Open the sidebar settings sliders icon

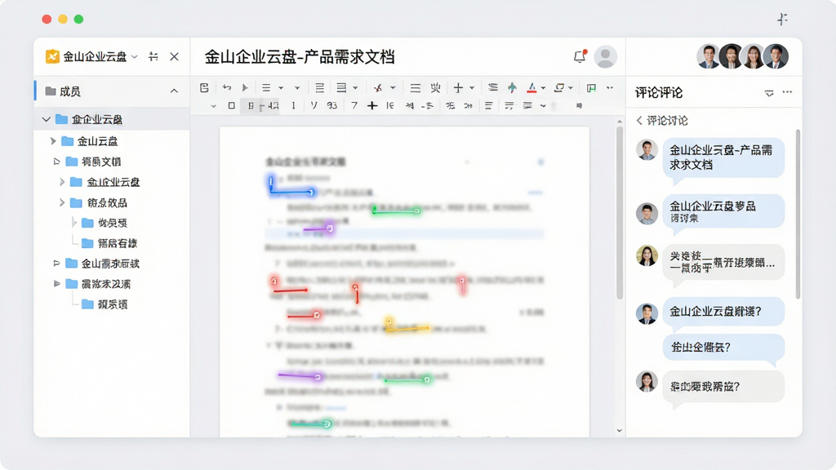[x=153, y=56]
